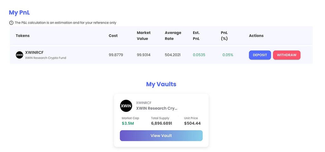The image size is (325, 152).
Task: Open the vault with the View Vault button
Action: tap(161, 135)
